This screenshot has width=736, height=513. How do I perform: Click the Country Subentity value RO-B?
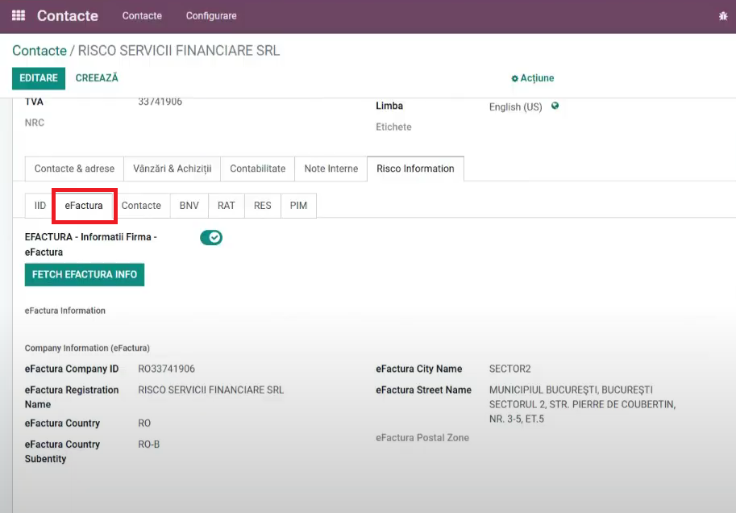point(149,445)
